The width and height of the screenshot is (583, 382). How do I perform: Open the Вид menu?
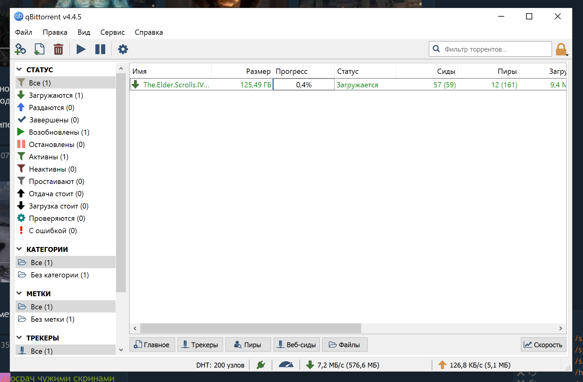84,32
